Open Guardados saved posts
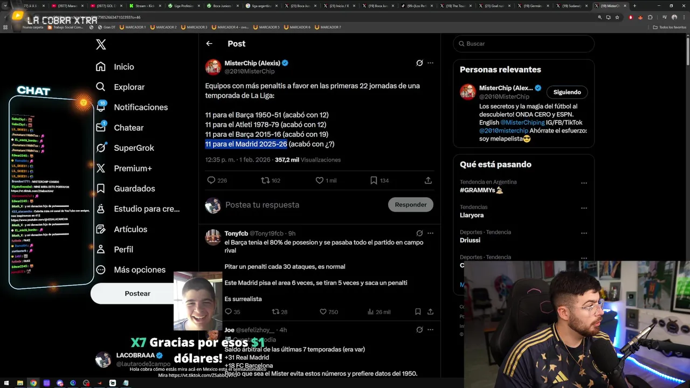Screen dimensions: 690x388 [126, 189]
